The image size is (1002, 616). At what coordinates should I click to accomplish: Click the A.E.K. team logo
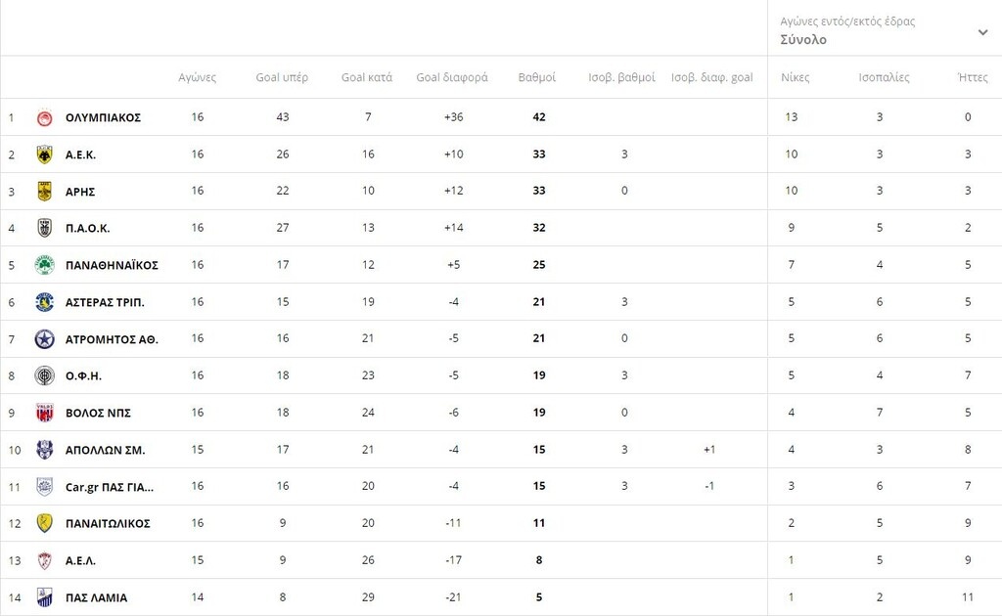44,154
